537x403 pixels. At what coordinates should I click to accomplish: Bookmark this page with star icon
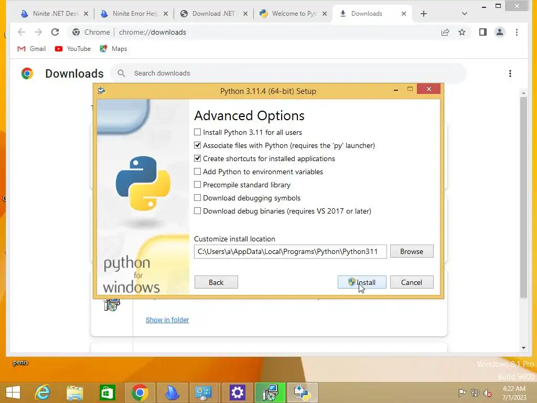462,32
